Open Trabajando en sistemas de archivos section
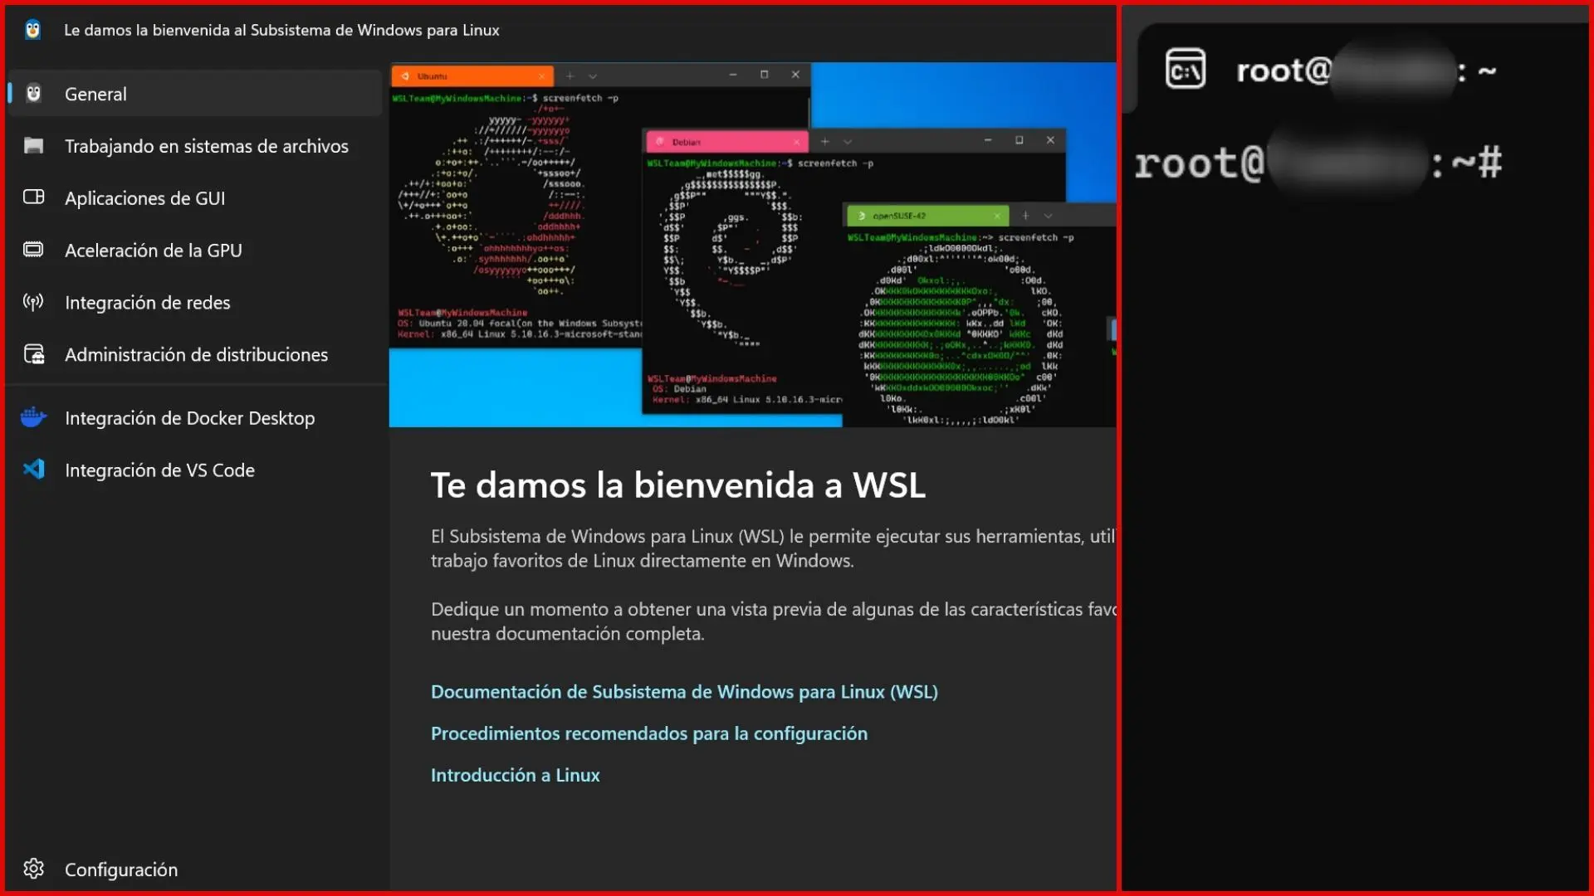Image resolution: width=1594 pixels, height=896 pixels. click(x=207, y=146)
